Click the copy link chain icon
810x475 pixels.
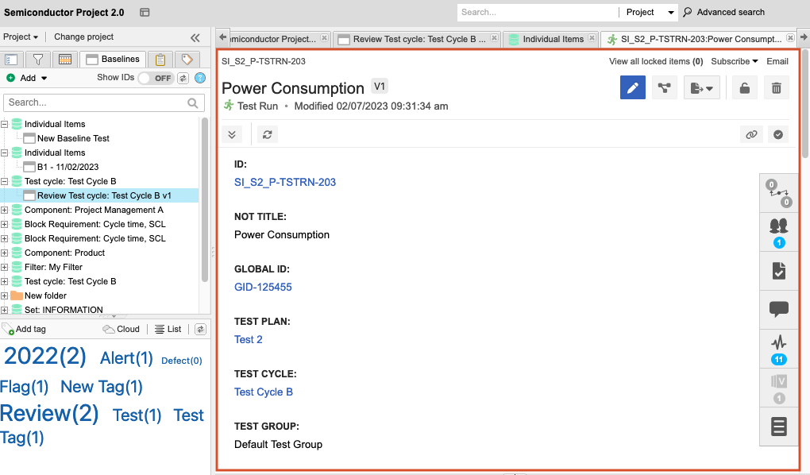[750, 134]
